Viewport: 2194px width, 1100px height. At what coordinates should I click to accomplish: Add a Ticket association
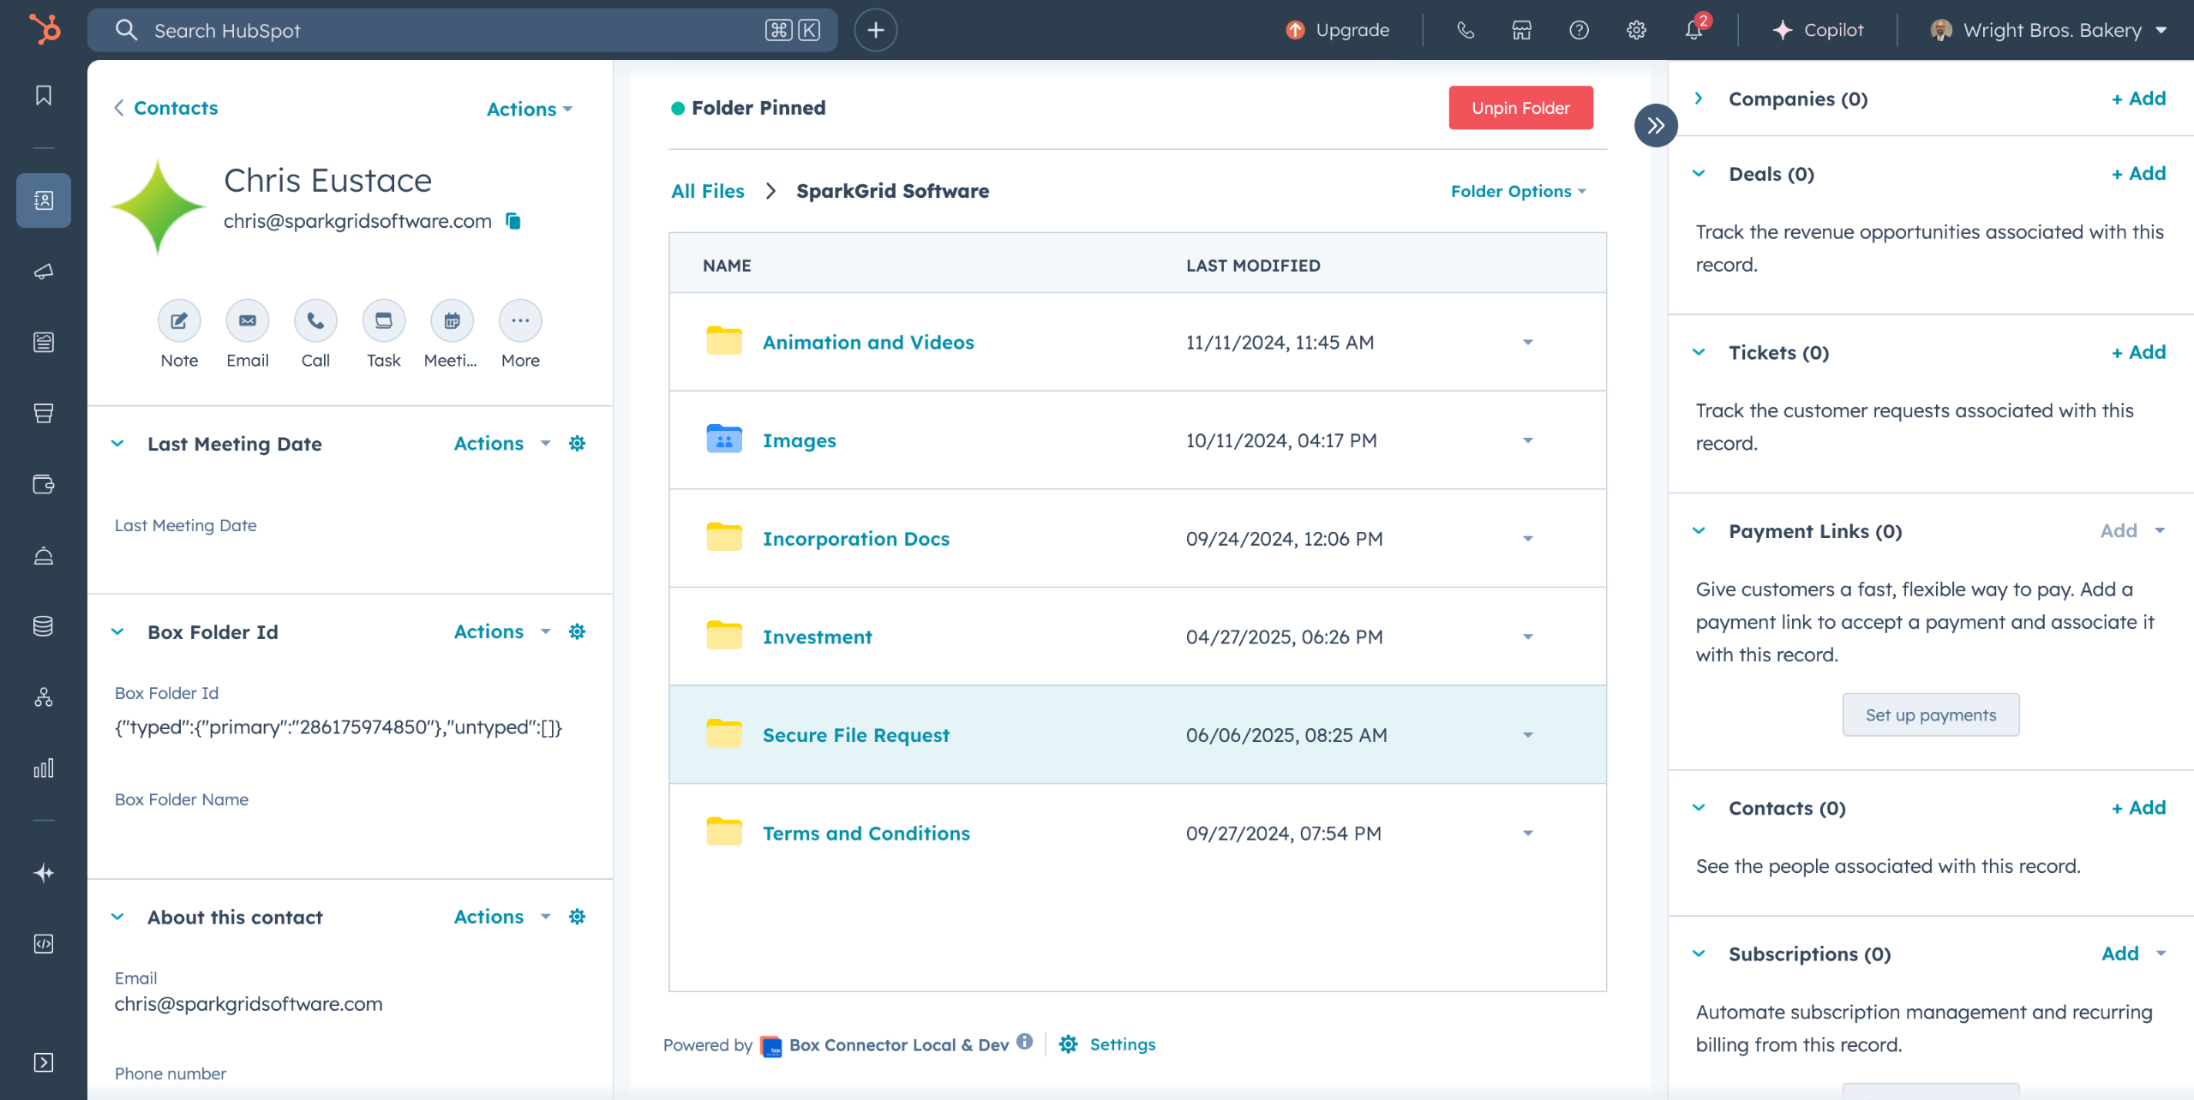[x=2138, y=352]
